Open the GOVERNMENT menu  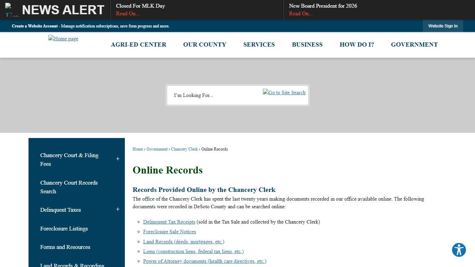click(x=414, y=44)
